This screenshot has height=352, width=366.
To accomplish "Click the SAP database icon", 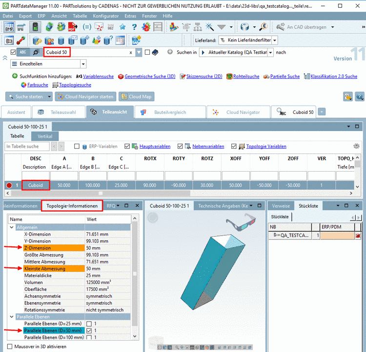I will [x=136, y=40].
